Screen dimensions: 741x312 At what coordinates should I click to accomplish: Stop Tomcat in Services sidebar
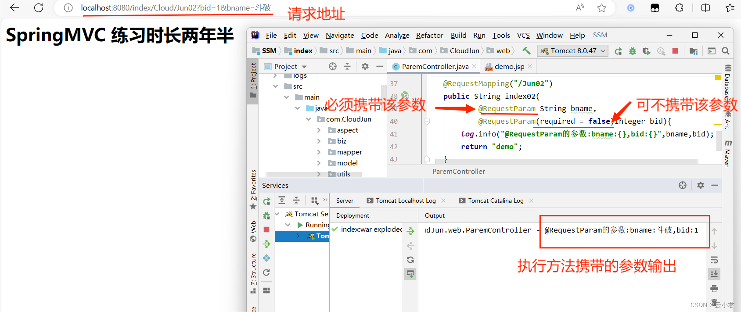point(266,230)
